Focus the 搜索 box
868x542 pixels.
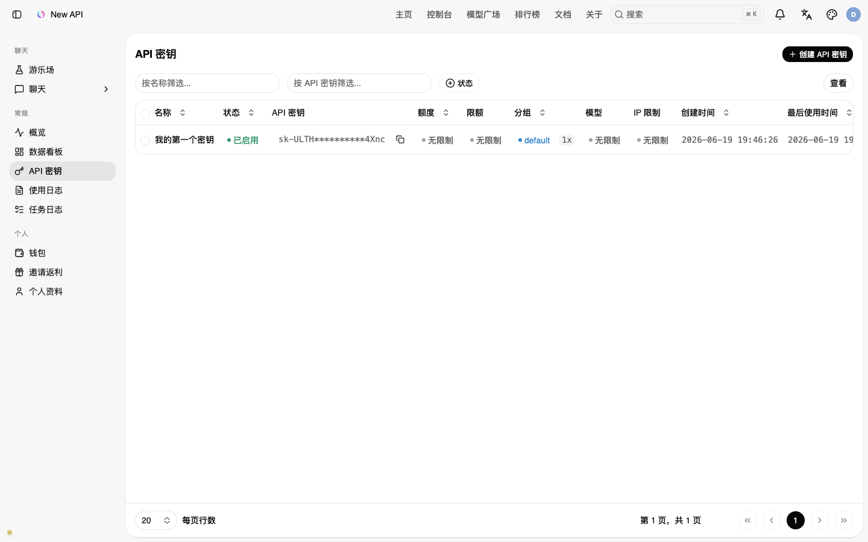[x=687, y=14]
